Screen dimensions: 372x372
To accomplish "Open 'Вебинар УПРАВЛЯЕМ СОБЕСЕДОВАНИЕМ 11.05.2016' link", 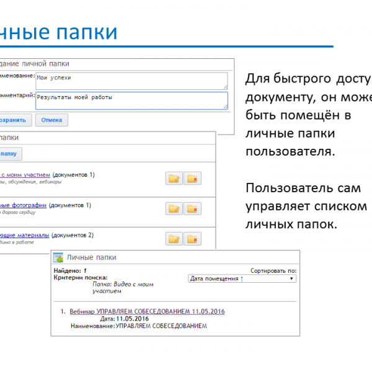I will 147,311.
